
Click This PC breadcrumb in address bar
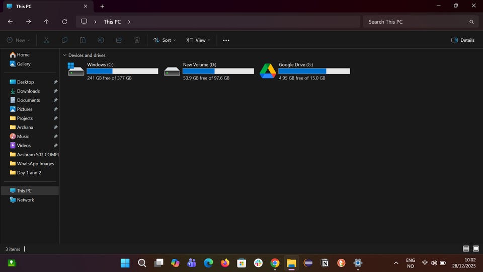tap(112, 22)
